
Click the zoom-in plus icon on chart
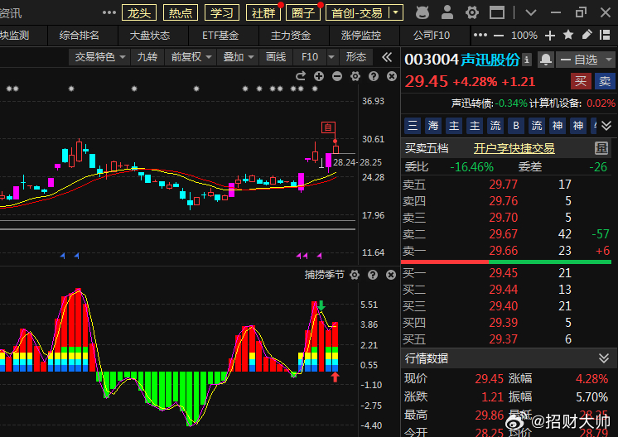(x=320, y=76)
